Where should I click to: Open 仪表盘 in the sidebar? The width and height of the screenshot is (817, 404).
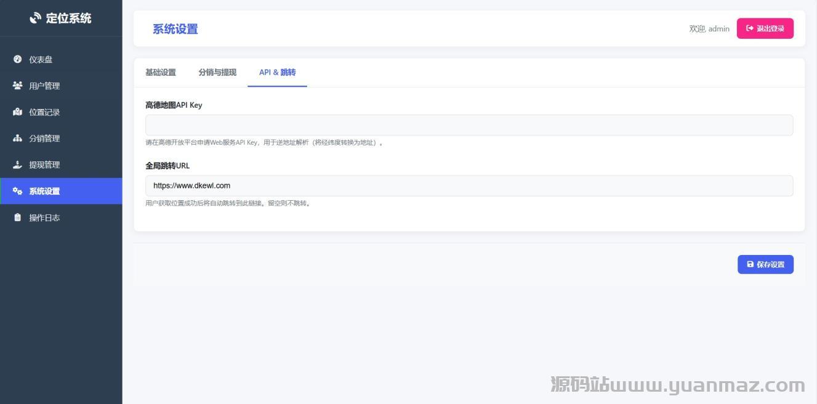(x=61, y=59)
